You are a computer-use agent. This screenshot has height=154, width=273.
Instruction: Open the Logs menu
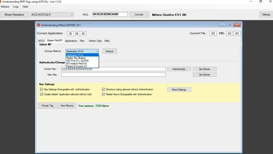click(16, 7)
